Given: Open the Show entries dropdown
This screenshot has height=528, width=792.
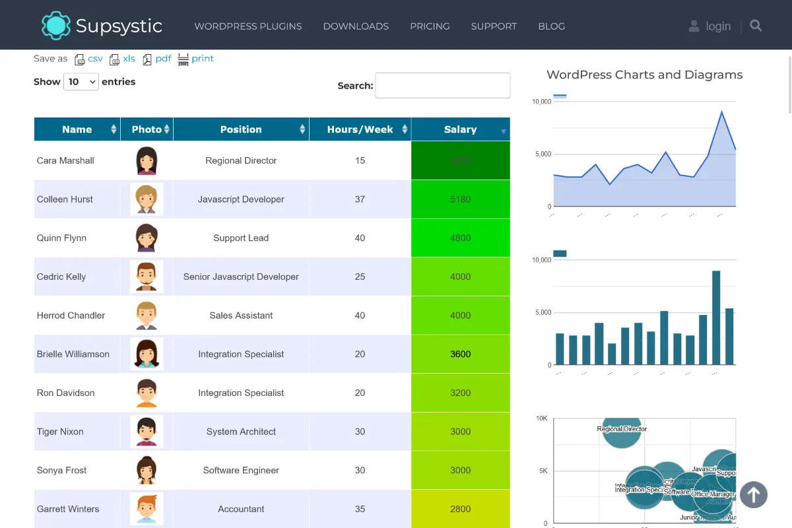Looking at the screenshot, I should click(81, 82).
